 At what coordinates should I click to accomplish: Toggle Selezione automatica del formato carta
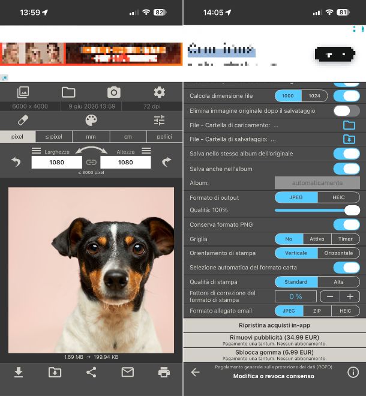[347, 268]
